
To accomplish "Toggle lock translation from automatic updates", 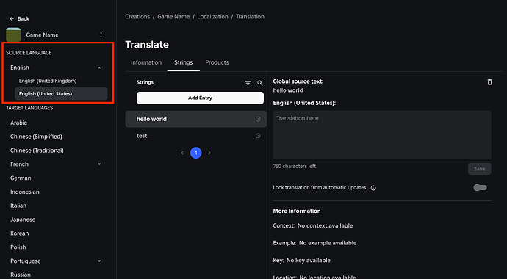I will 480,188.
